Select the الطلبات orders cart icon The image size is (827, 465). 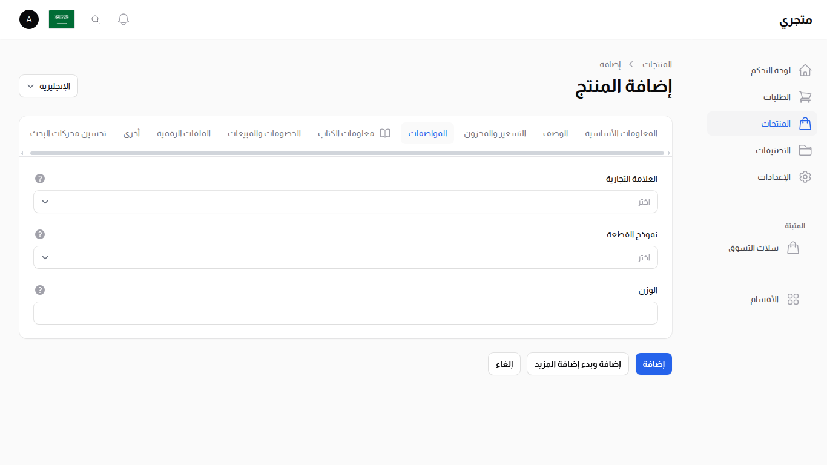point(805,97)
